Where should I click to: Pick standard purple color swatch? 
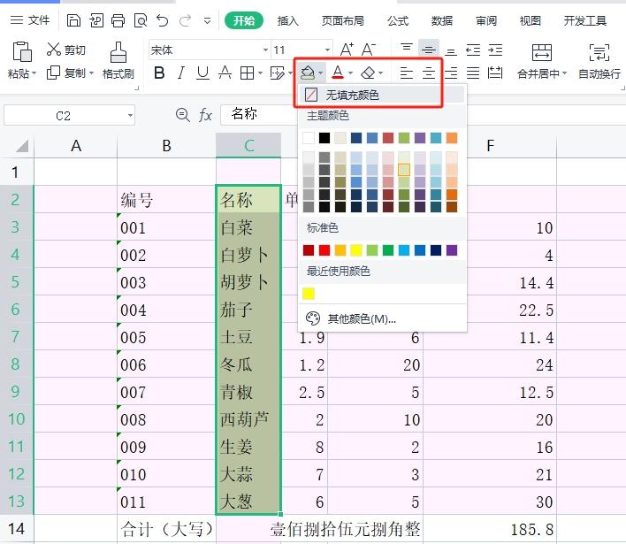pyautogui.click(x=452, y=250)
